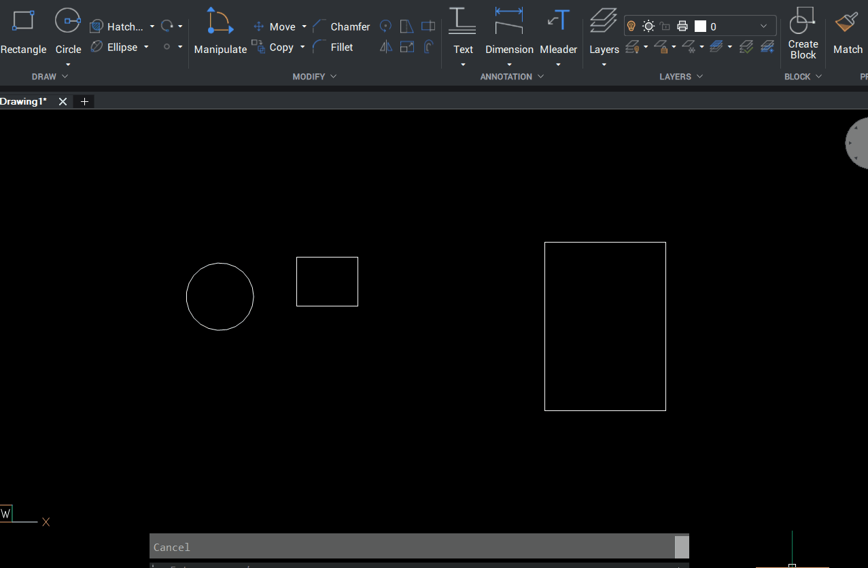868x568 pixels.
Task: Click the Hatch tool icon
Action: pos(97,26)
